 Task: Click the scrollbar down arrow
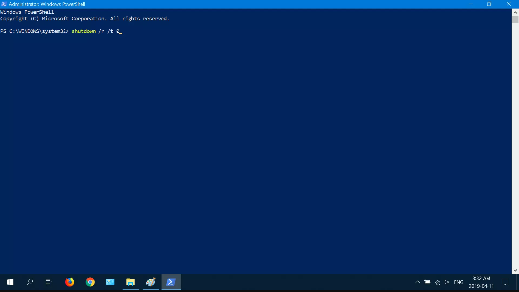coord(515,270)
